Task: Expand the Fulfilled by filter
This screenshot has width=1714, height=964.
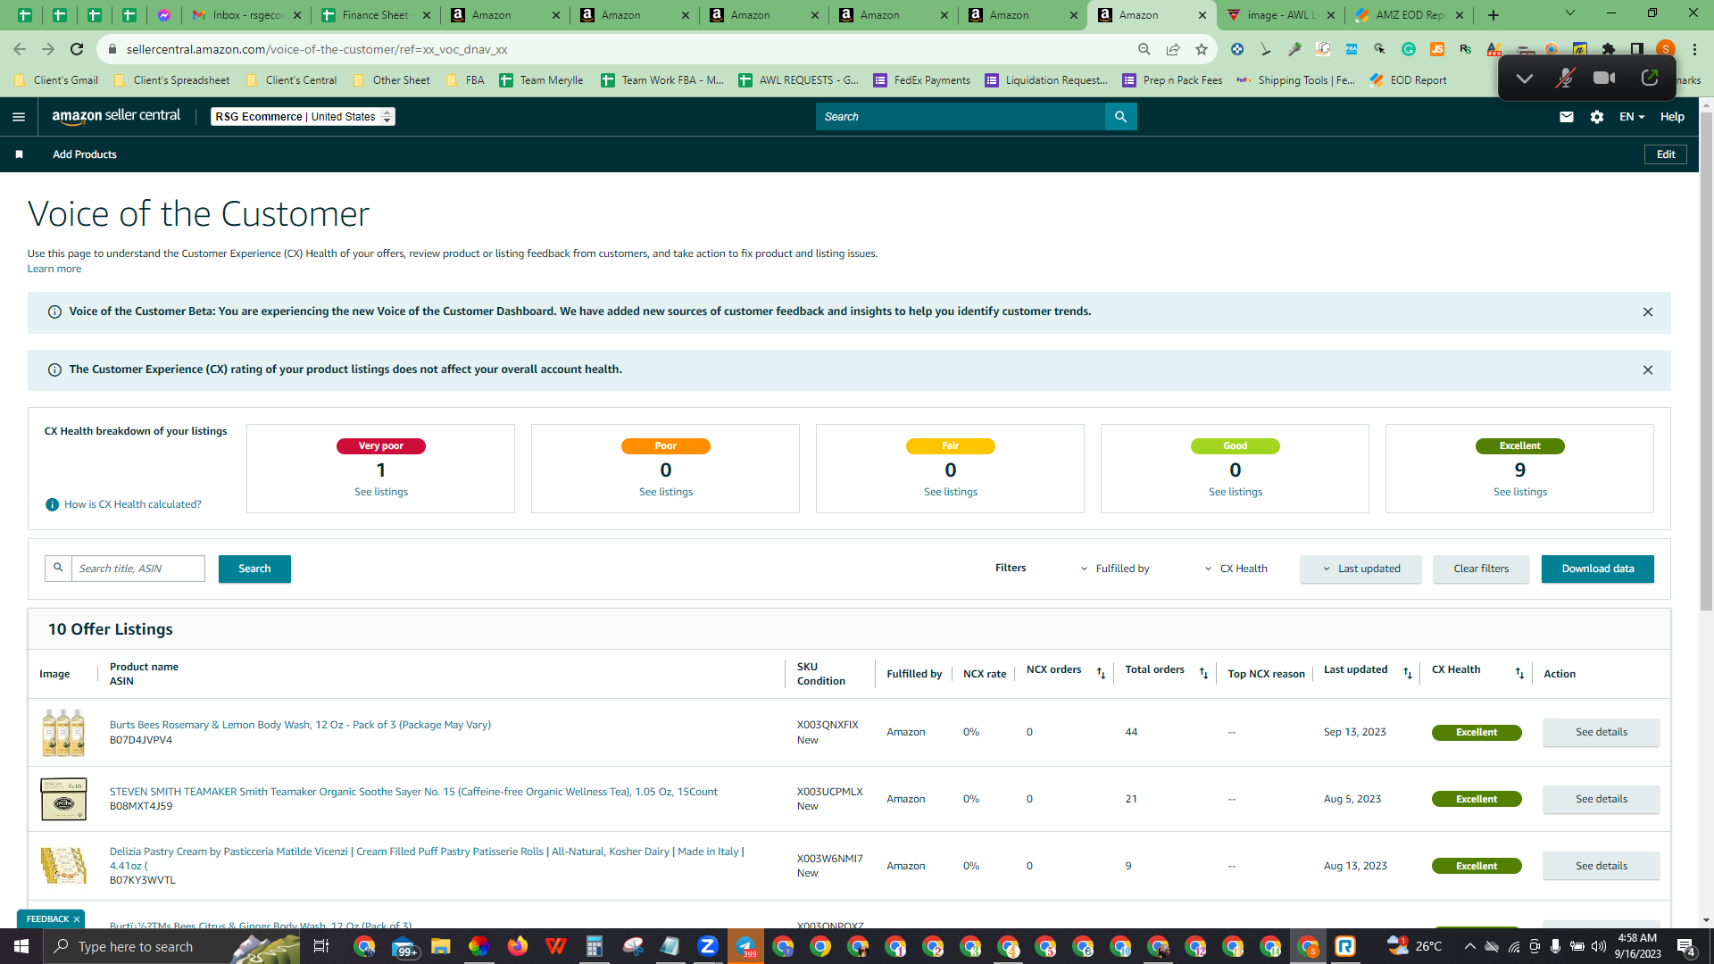Action: [1115, 569]
